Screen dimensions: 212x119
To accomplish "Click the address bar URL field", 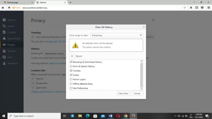I will pyautogui.click(x=101, y=8).
